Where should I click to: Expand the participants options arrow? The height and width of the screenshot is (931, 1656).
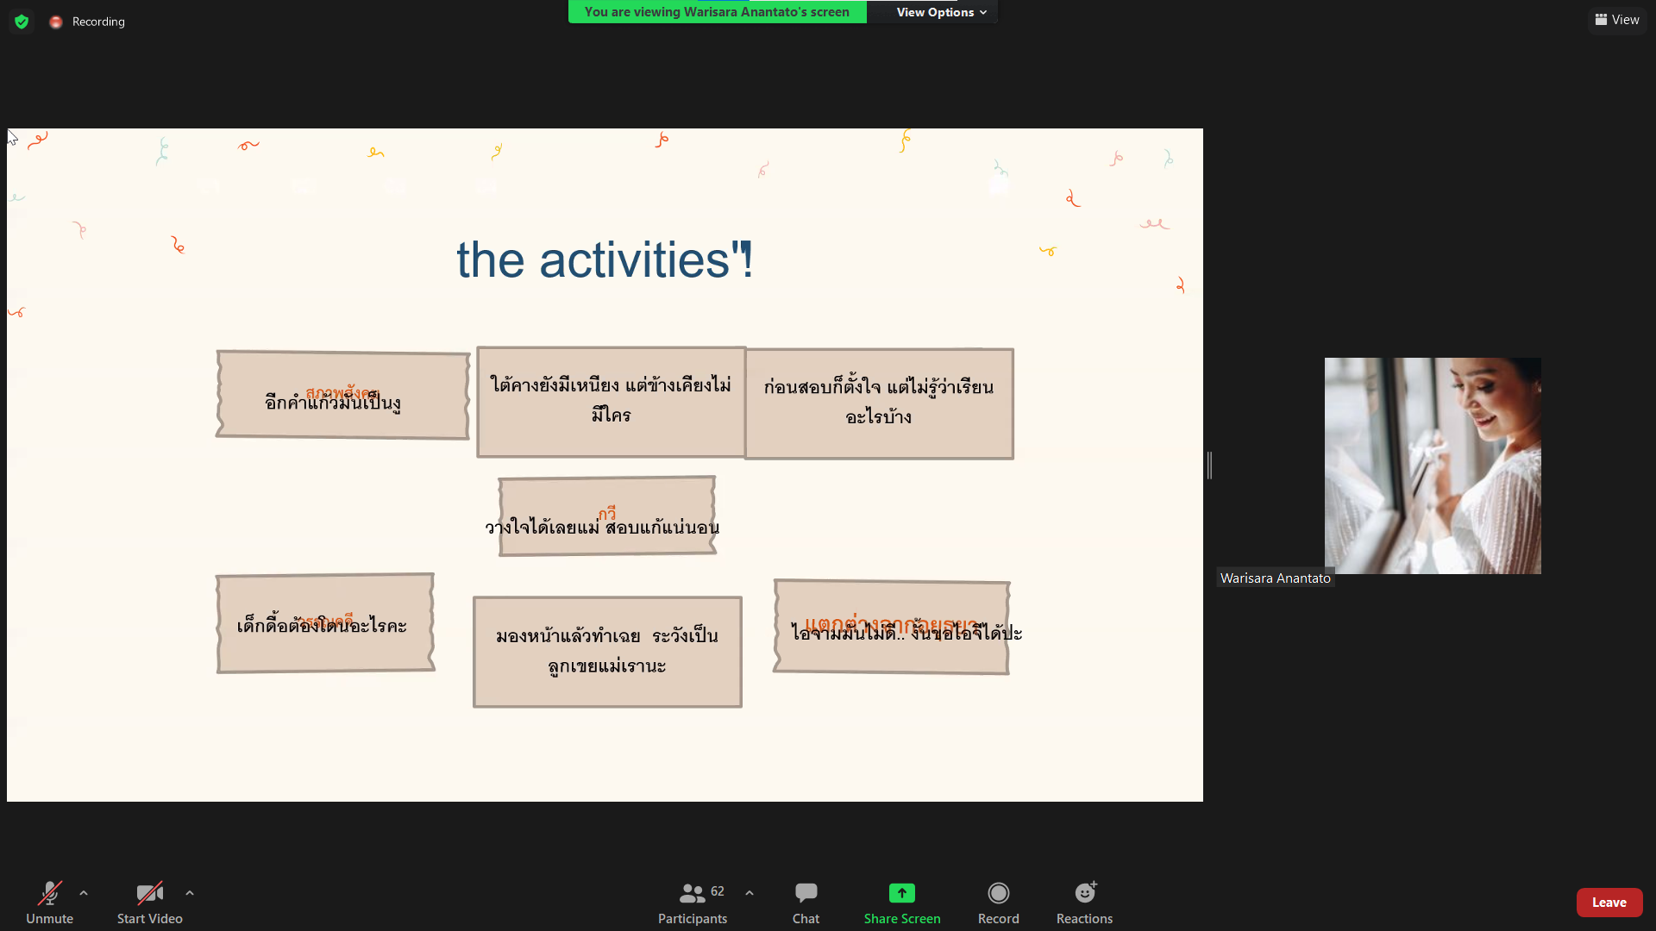tap(750, 893)
